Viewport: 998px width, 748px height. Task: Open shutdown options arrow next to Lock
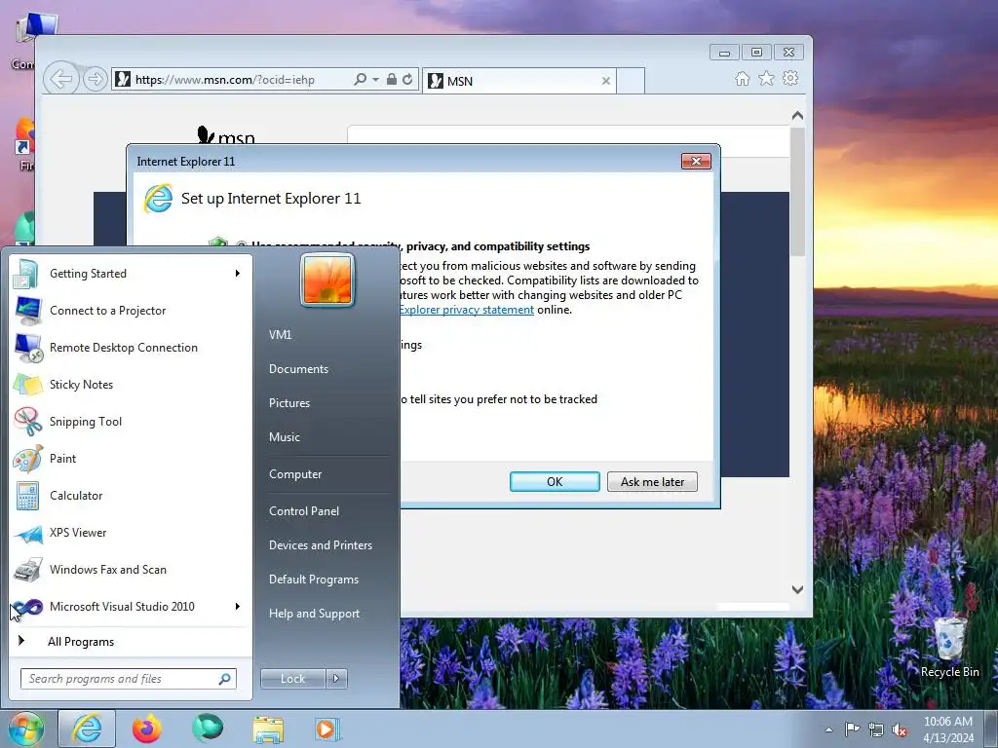(x=336, y=679)
